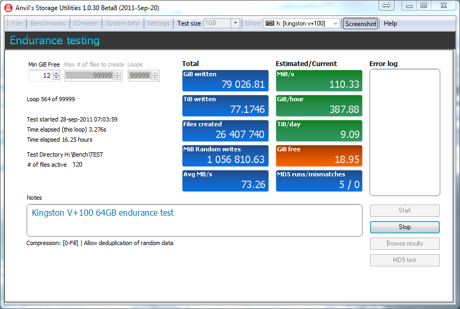460x309 pixels.
Task: Click the Min GiB Free input field
Action: 41,76
